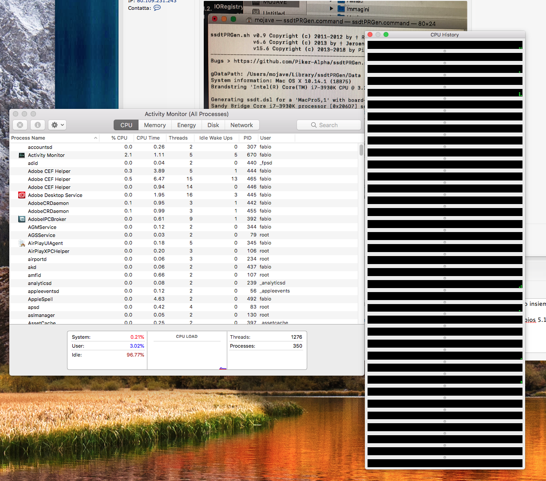Click the top graph in CPU History
This screenshot has width=546, height=481.
[x=445, y=45]
